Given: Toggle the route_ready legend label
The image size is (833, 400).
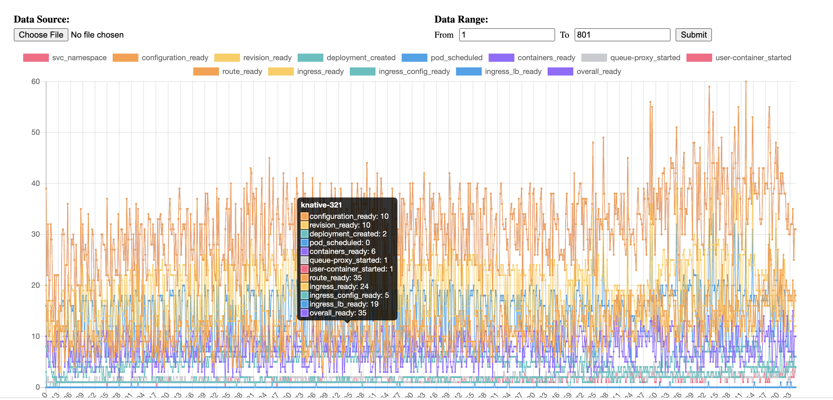Looking at the screenshot, I should [x=242, y=71].
